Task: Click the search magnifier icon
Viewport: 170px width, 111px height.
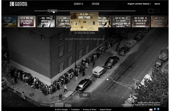Action: (x=82, y=4)
